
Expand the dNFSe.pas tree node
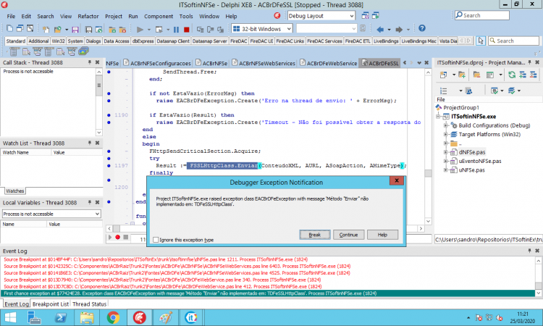[x=446, y=152]
